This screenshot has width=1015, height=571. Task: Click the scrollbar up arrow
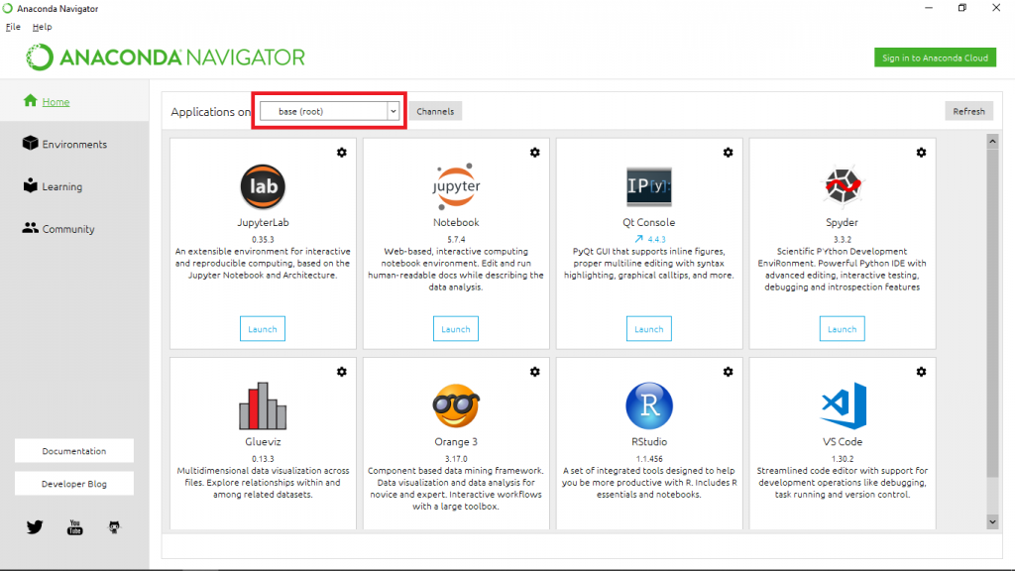click(992, 141)
